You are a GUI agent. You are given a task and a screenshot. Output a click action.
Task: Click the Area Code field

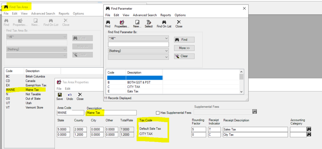pos(70,113)
